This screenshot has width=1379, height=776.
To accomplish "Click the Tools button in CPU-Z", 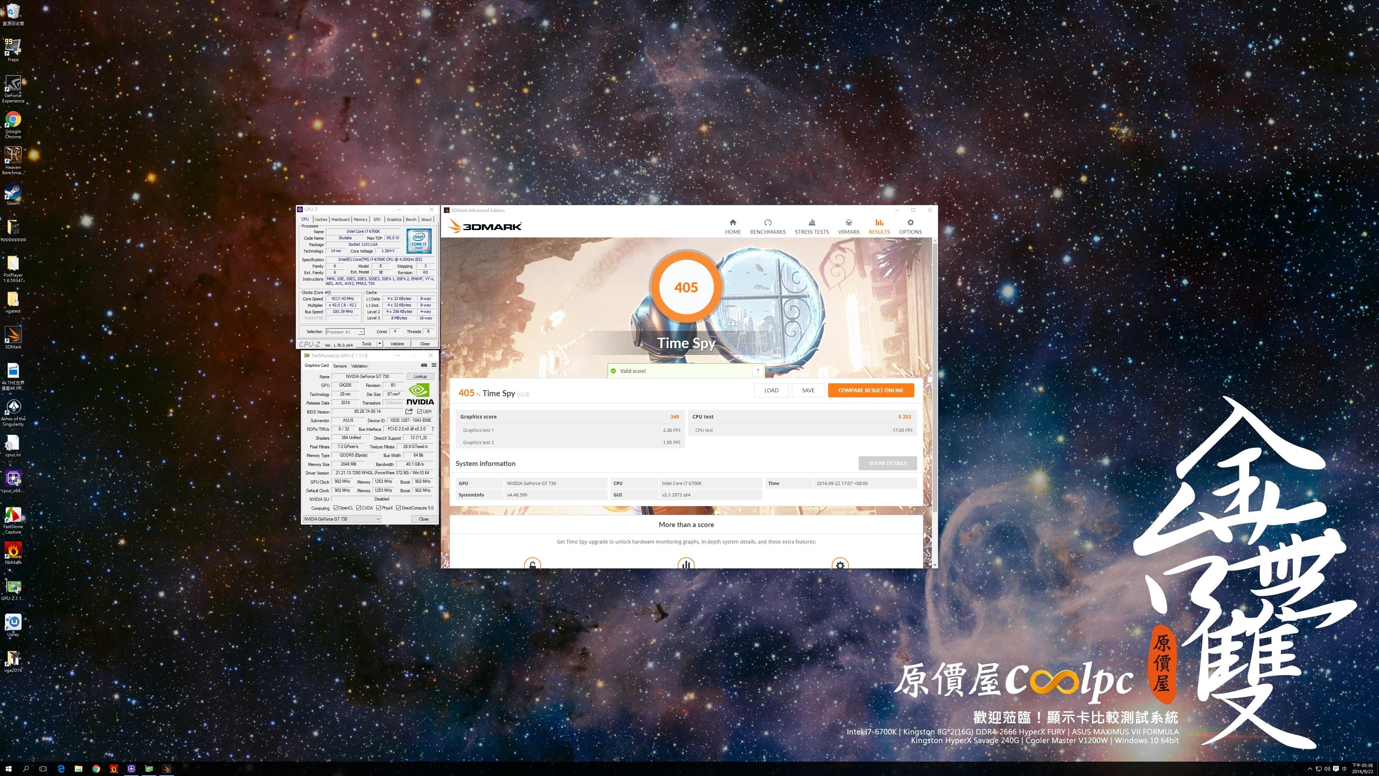I will pos(367,344).
